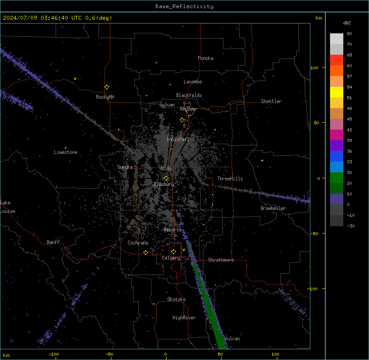Click the yellow diamond marker near RockyMH

[x=107, y=87]
